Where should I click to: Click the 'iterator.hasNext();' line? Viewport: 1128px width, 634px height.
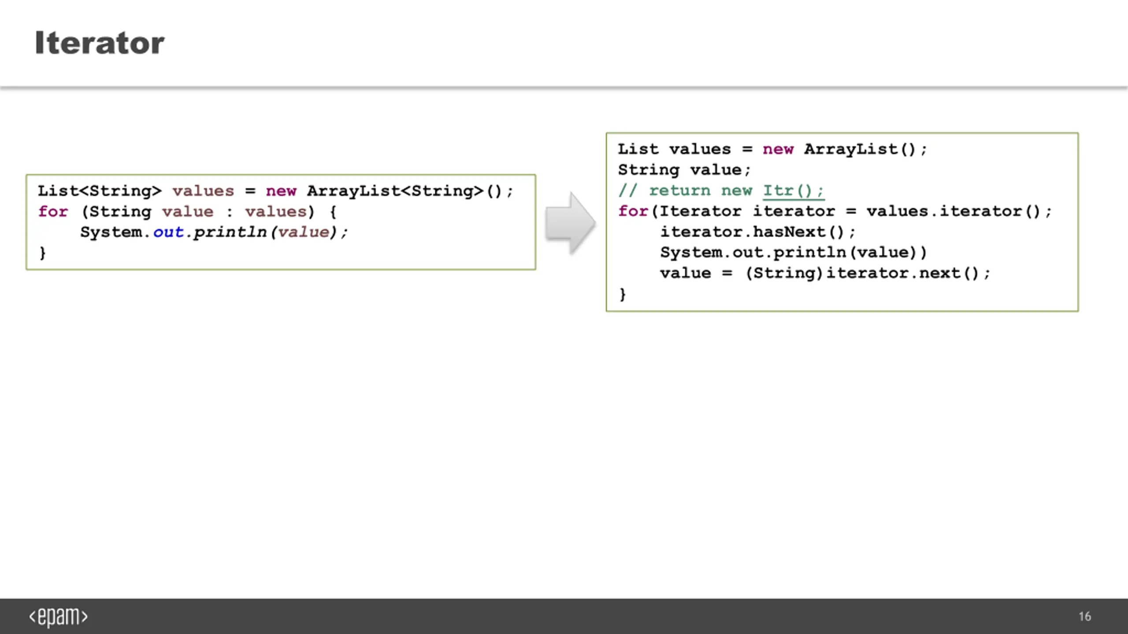(758, 232)
